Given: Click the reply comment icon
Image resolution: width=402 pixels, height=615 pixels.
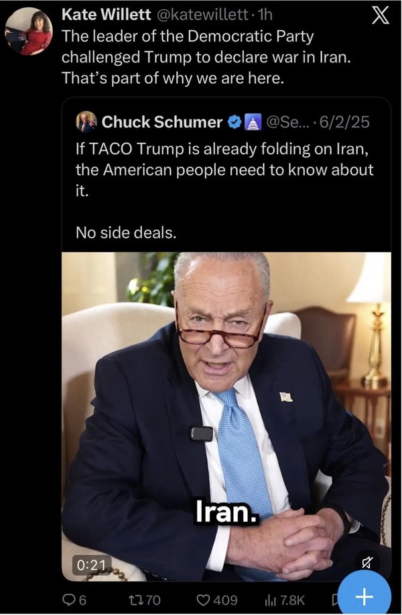Looking at the screenshot, I should pyautogui.click(x=68, y=600).
